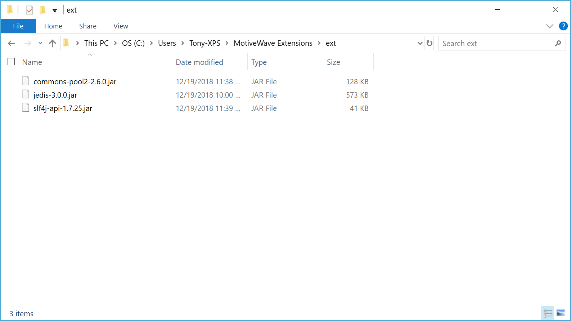The height and width of the screenshot is (321, 571).
Task: Open the View ribbon tab
Action: (121, 26)
